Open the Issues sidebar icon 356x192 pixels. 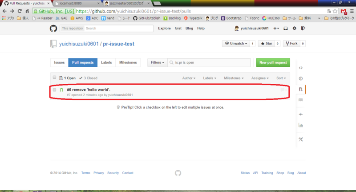tap(301, 78)
